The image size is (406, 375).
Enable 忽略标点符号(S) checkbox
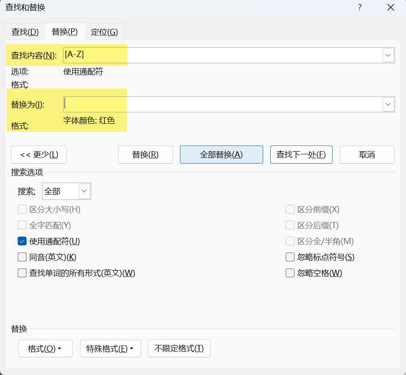(290, 257)
